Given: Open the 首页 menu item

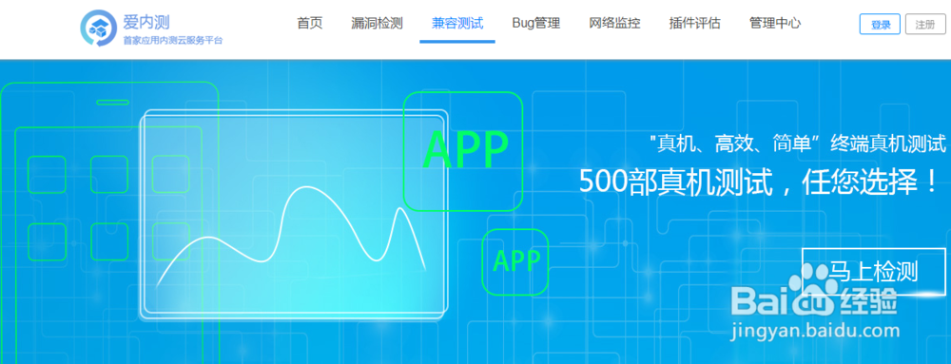Looking at the screenshot, I should (x=310, y=24).
